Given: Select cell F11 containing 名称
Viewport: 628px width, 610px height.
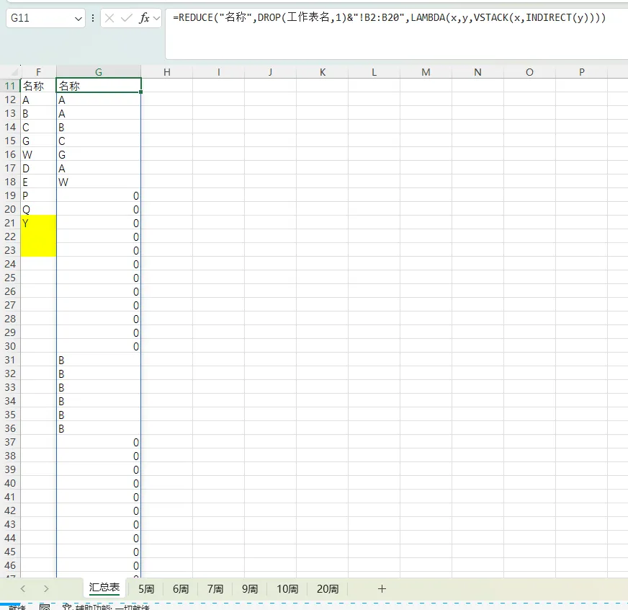Looking at the screenshot, I should [38, 86].
